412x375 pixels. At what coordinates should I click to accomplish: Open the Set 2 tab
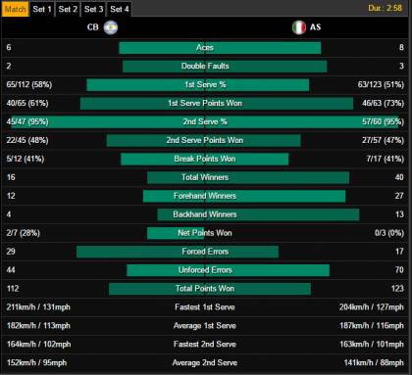click(68, 9)
